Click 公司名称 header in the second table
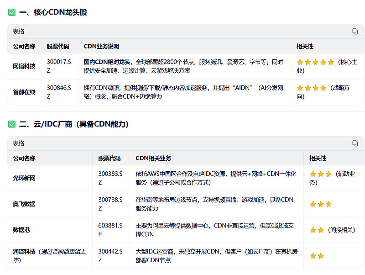The height and width of the screenshot is (275, 365). pyautogui.click(x=24, y=158)
